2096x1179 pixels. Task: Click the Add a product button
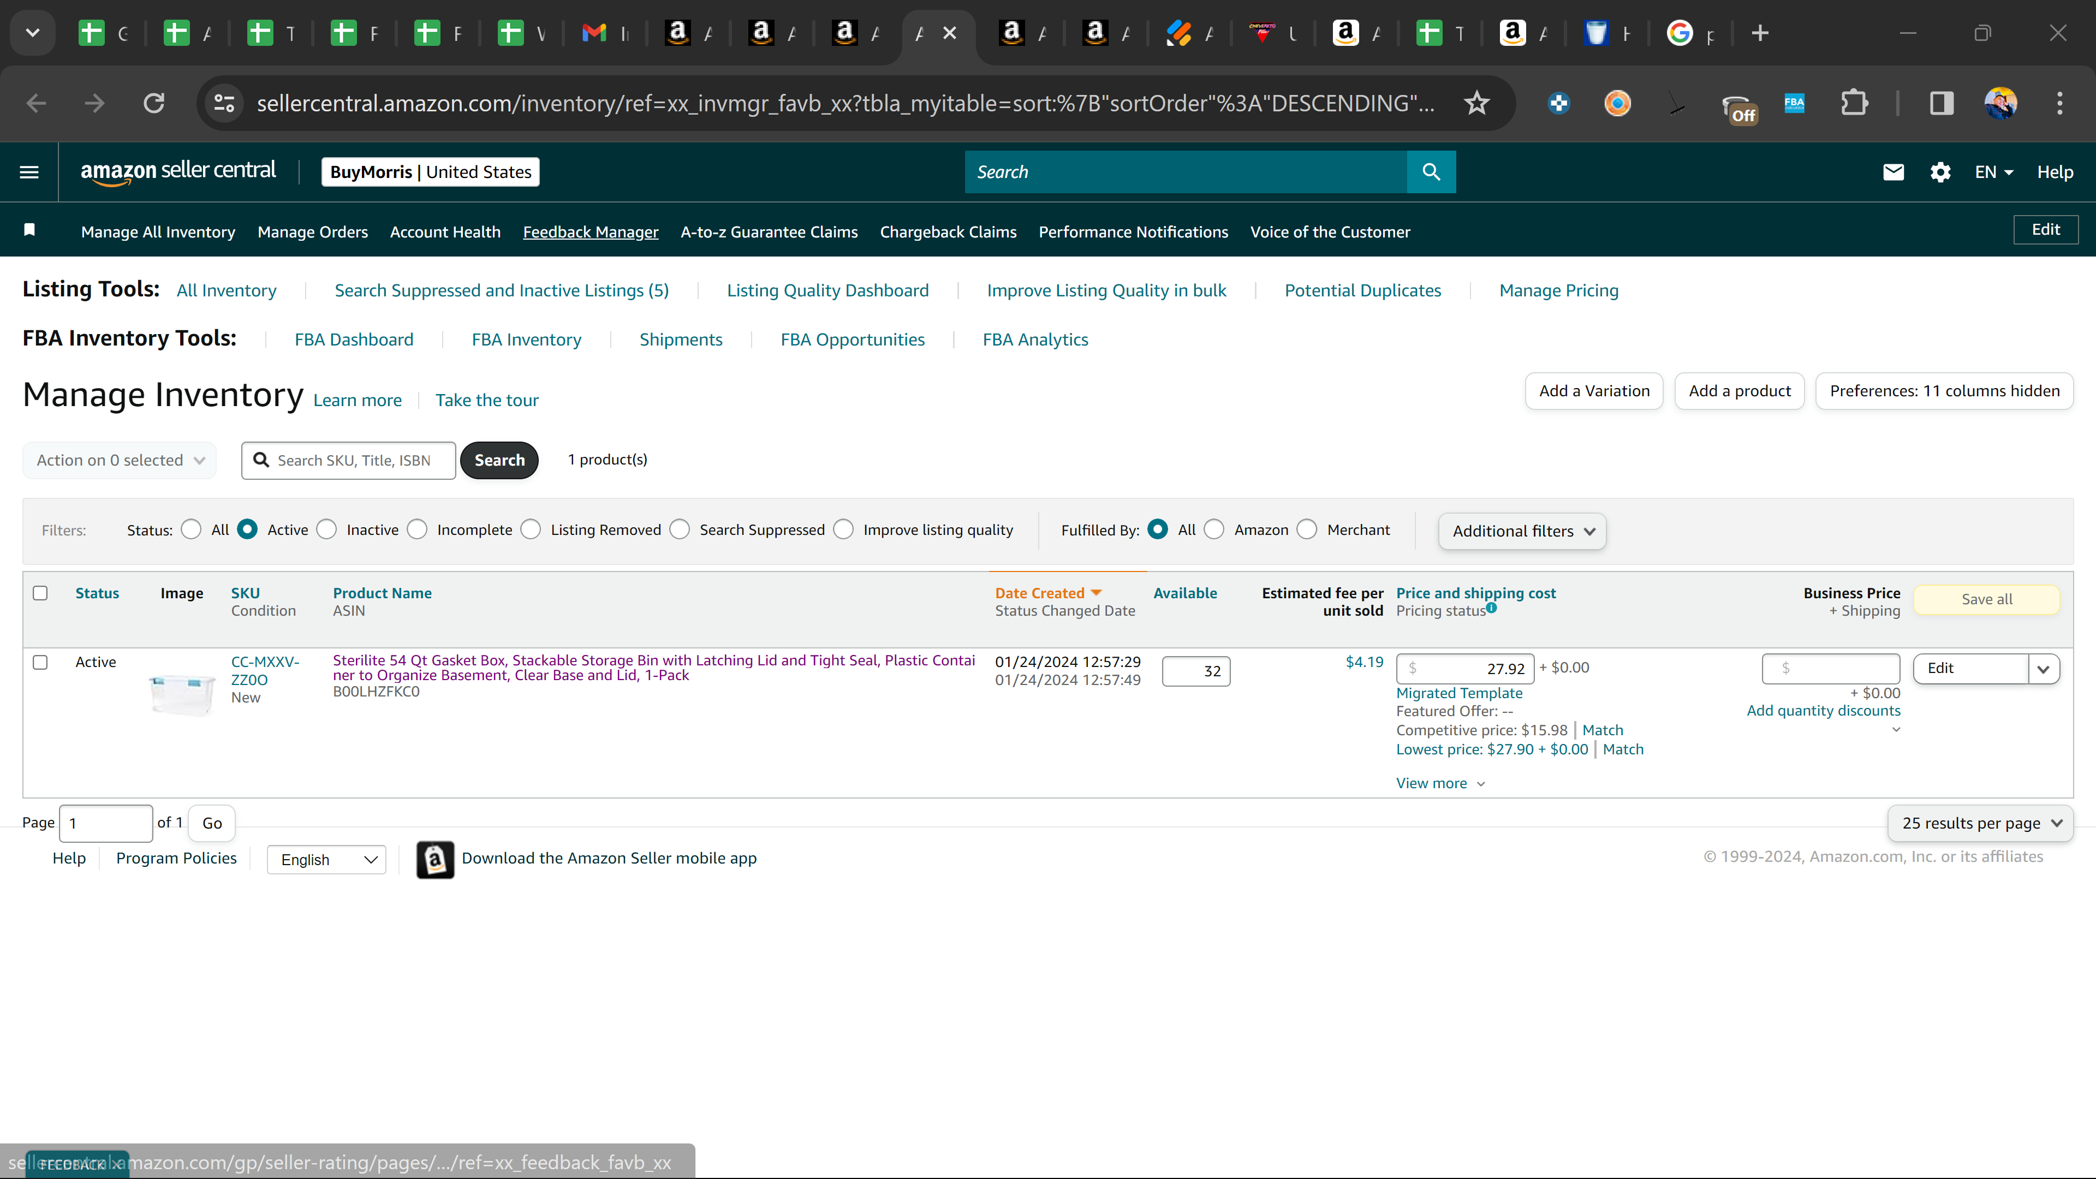pos(1740,391)
